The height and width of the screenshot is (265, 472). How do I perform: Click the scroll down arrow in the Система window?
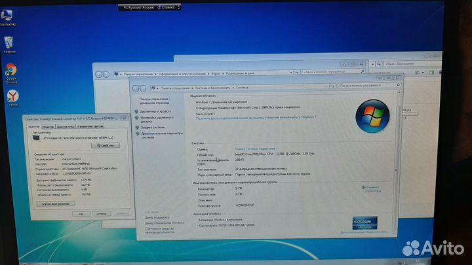[394, 233]
